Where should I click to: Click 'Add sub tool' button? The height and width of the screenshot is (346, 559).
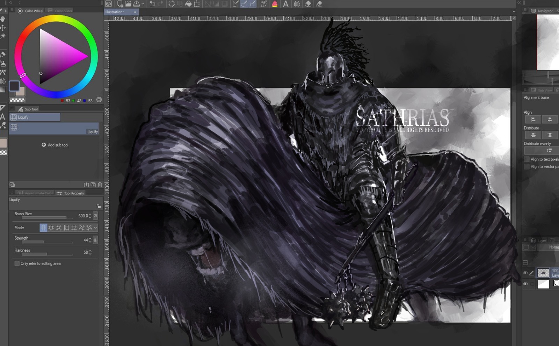click(x=55, y=145)
